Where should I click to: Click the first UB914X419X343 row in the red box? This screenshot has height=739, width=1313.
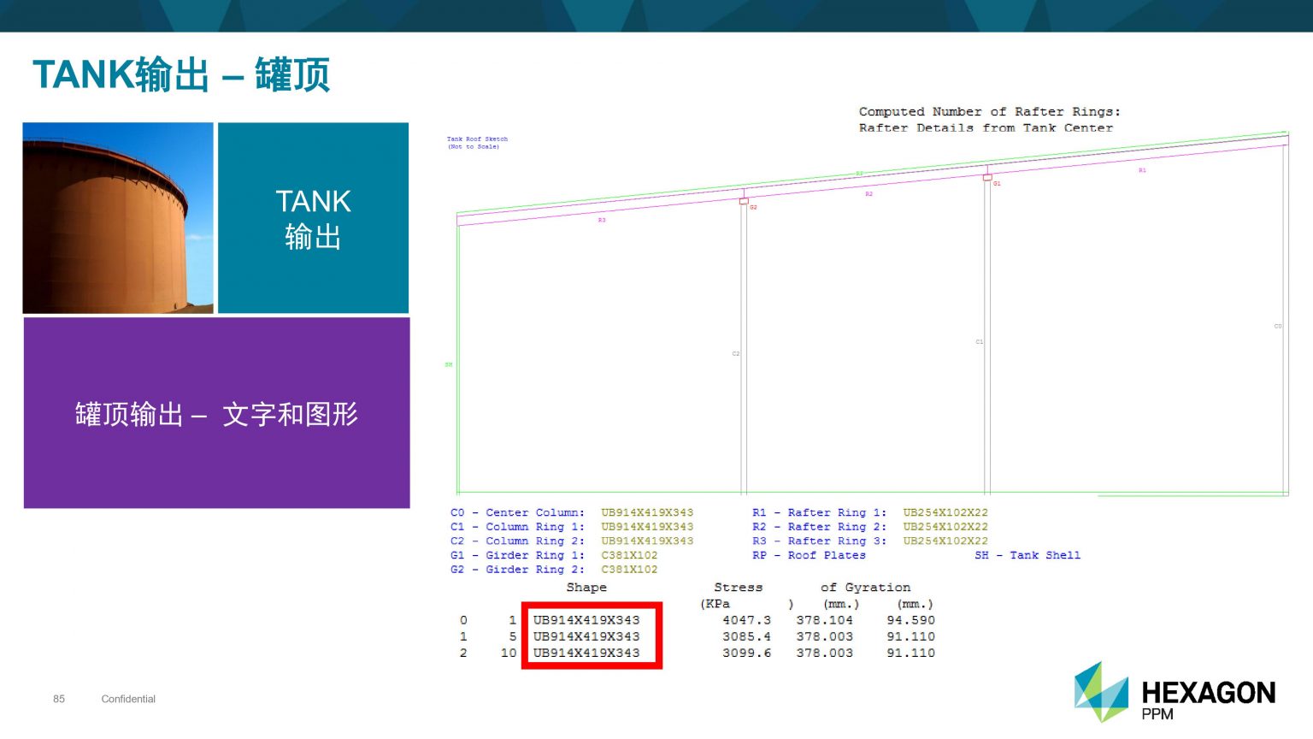click(586, 620)
